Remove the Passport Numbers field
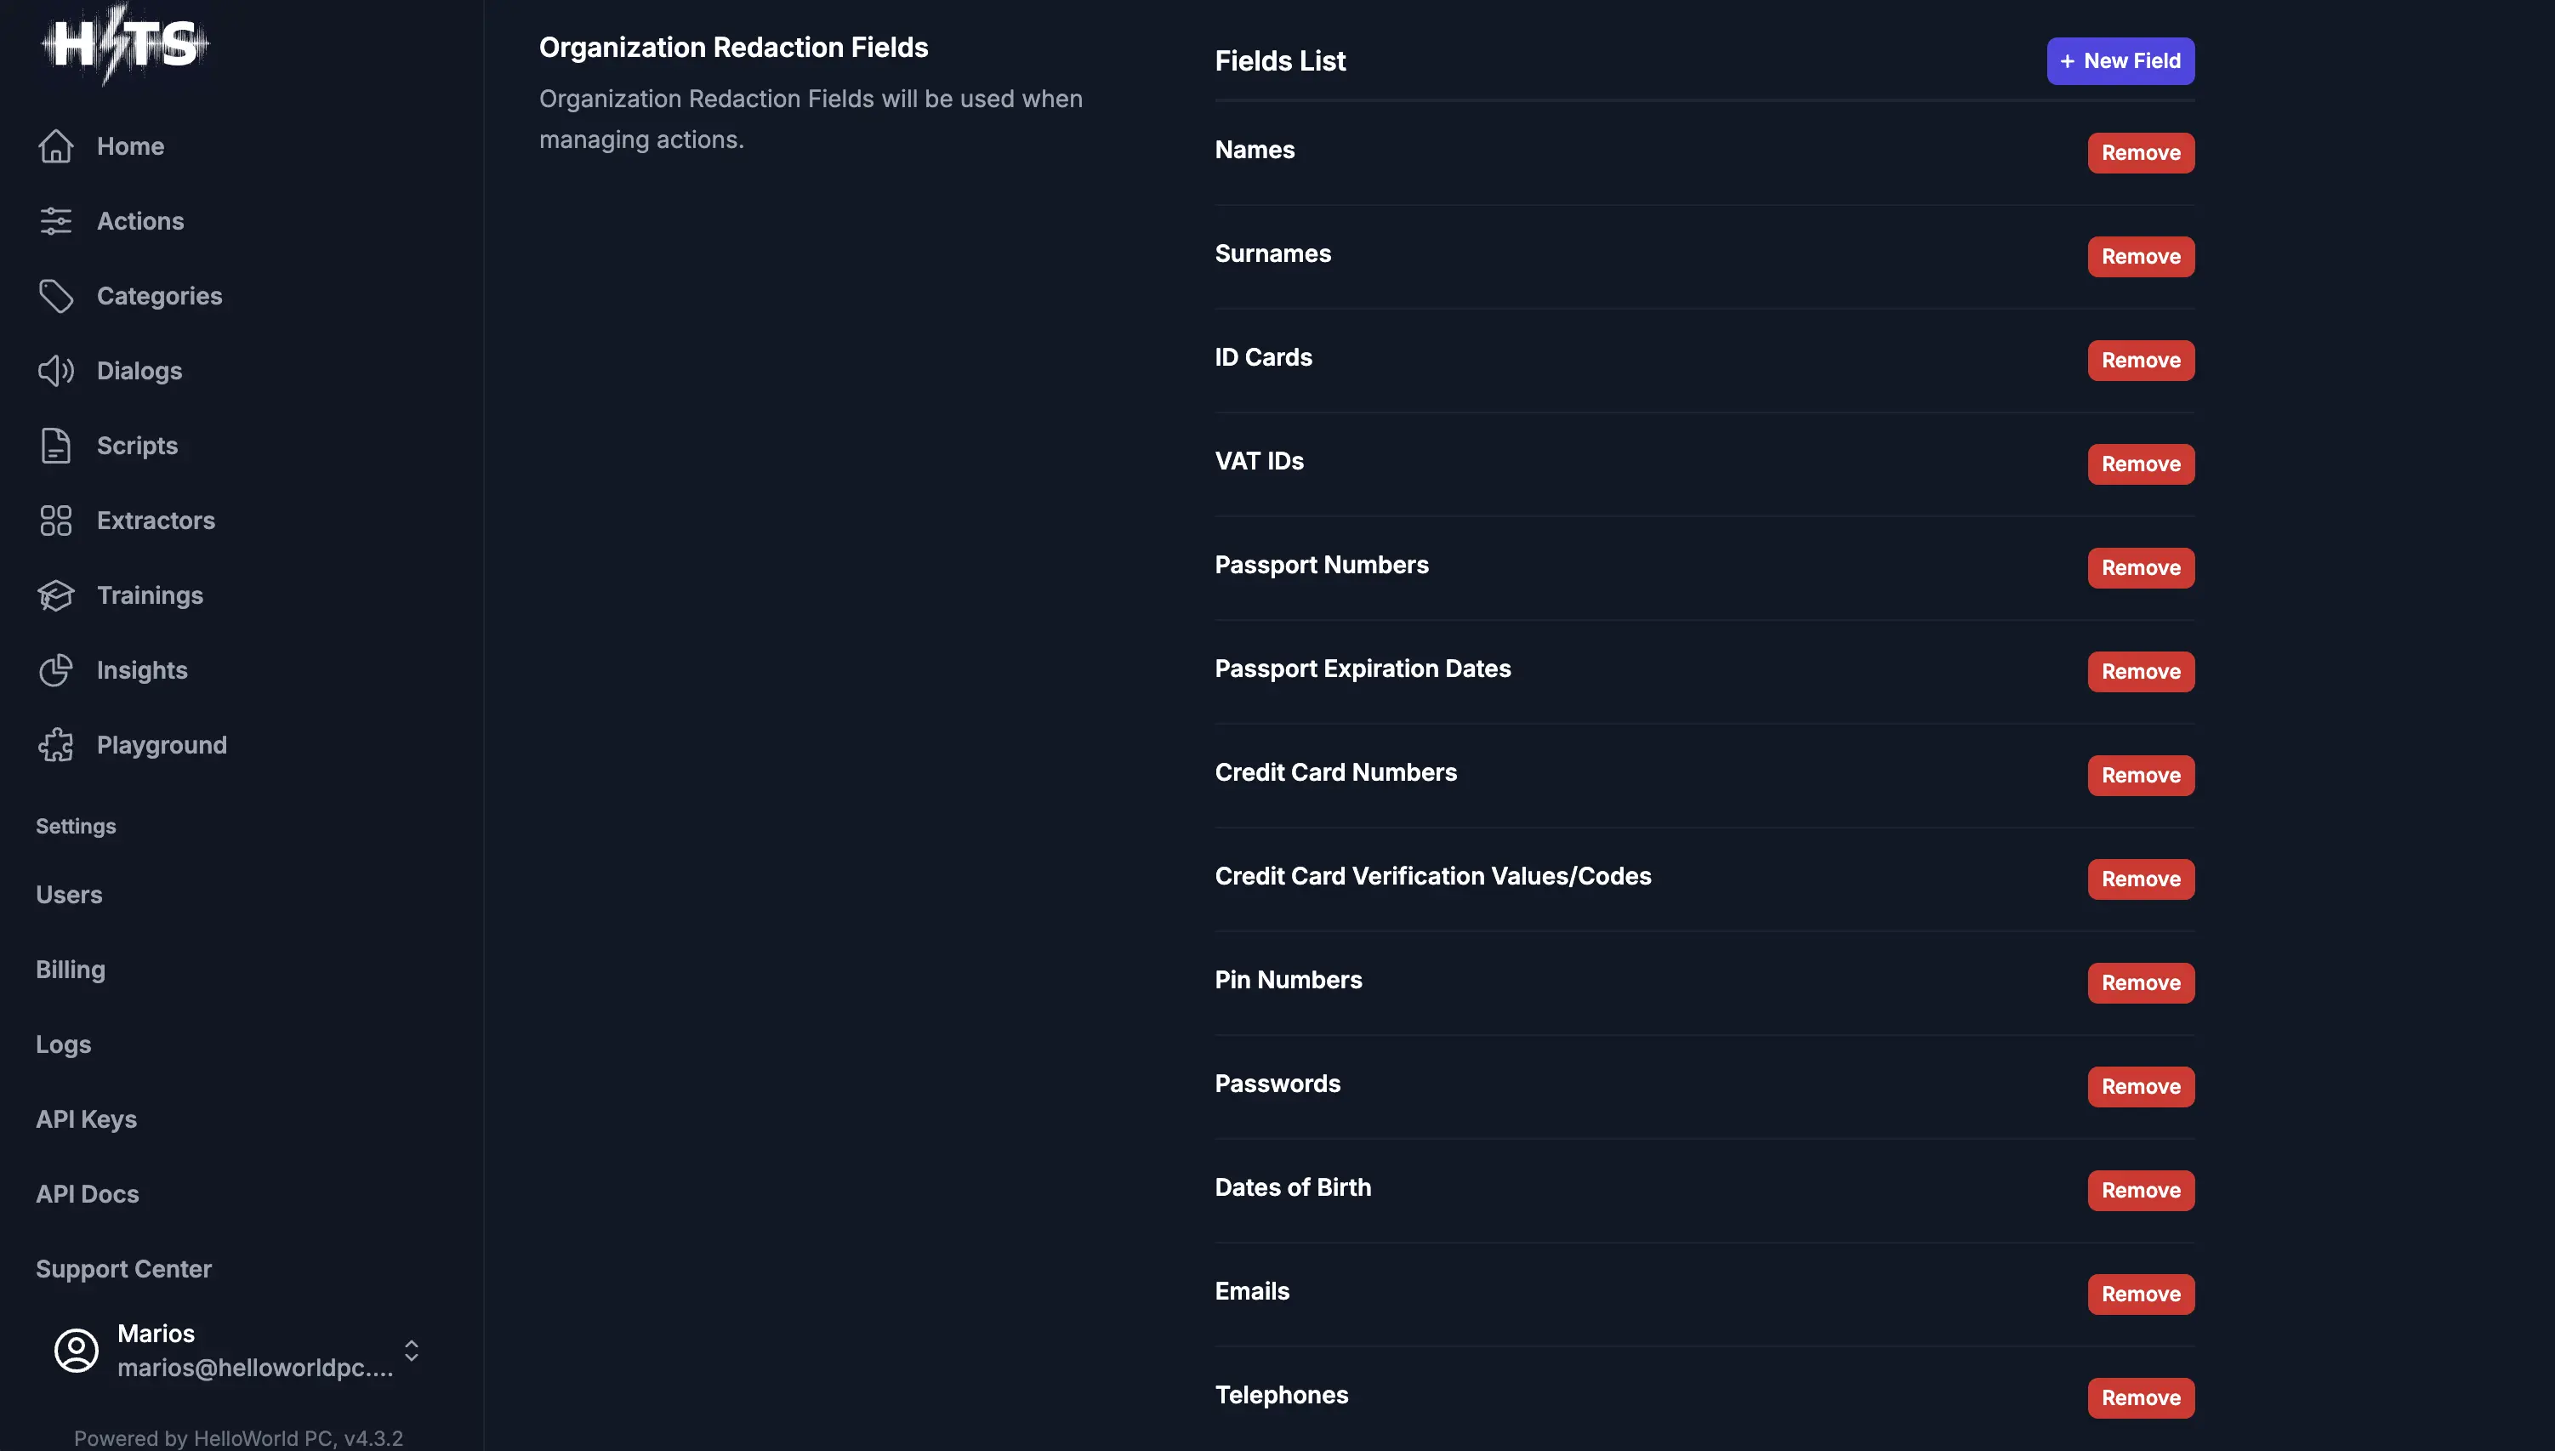Image resolution: width=2555 pixels, height=1451 pixels. [2141, 568]
